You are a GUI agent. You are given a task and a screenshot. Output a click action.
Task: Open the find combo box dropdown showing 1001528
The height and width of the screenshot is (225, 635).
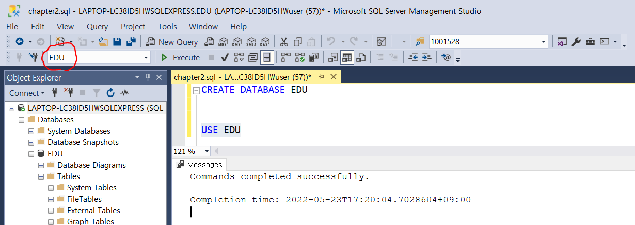pos(544,42)
